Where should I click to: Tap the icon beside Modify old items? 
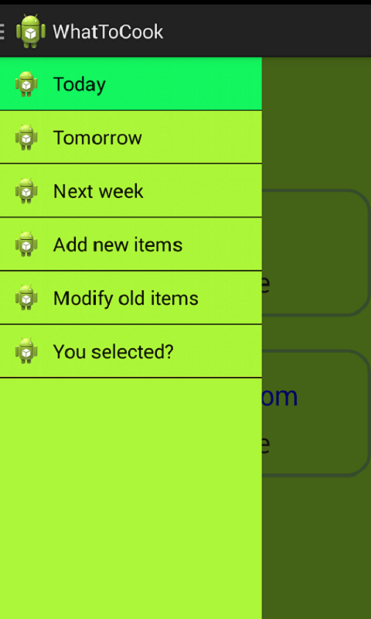click(26, 298)
